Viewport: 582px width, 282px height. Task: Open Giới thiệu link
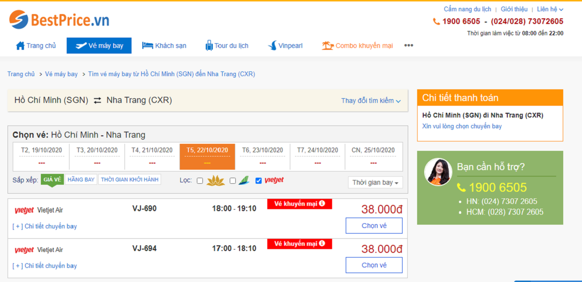click(514, 9)
